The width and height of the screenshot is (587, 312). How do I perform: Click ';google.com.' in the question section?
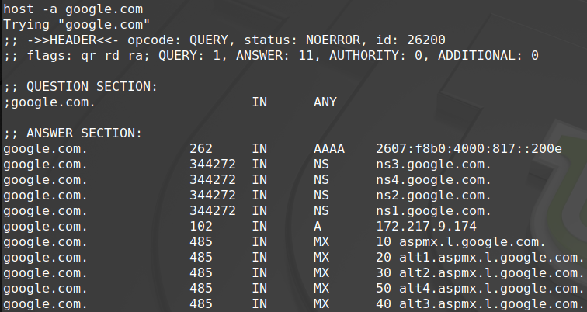tap(50, 102)
